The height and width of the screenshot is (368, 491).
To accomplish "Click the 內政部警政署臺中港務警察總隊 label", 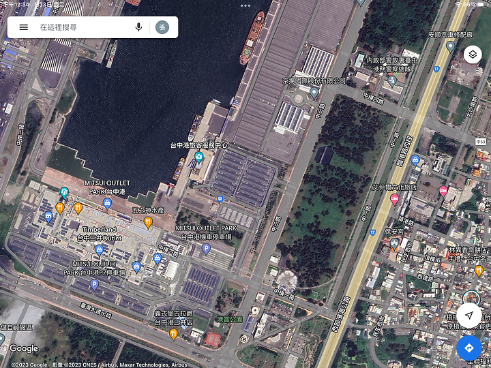I will point(392,64).
